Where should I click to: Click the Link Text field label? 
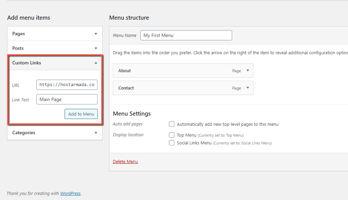[20, 100]
